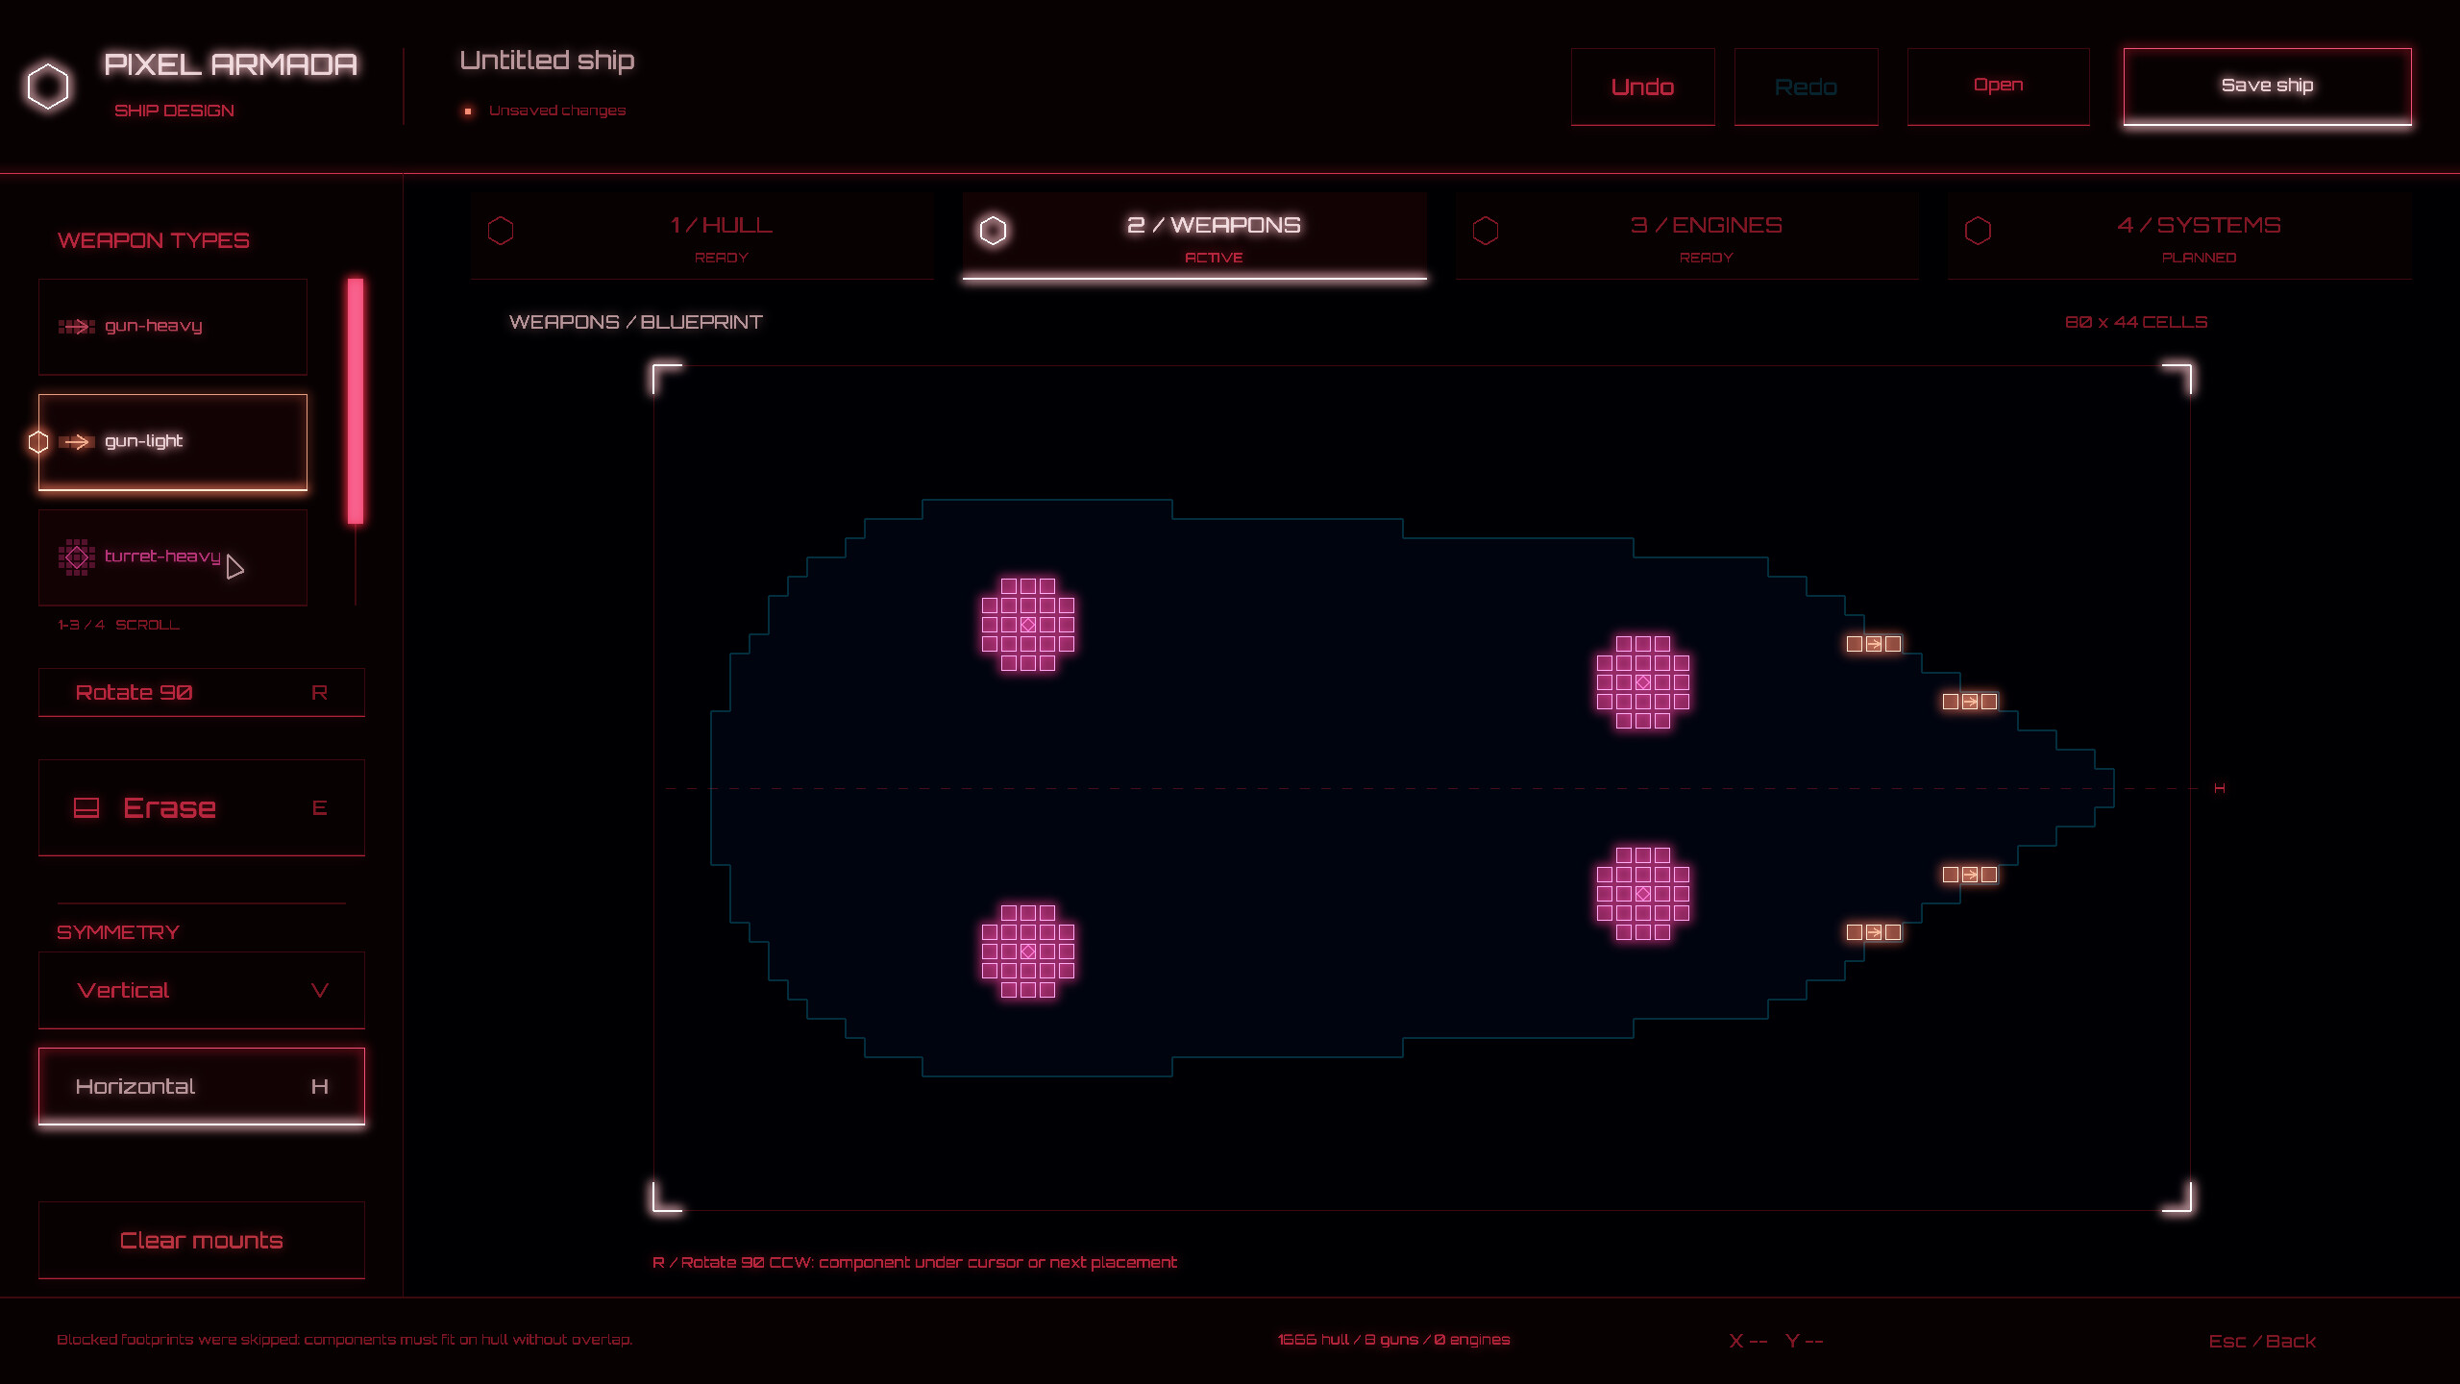Click the upper-right heavy turret mount
Screen dimensions: 2460x1384
(x=1643, y=682)
